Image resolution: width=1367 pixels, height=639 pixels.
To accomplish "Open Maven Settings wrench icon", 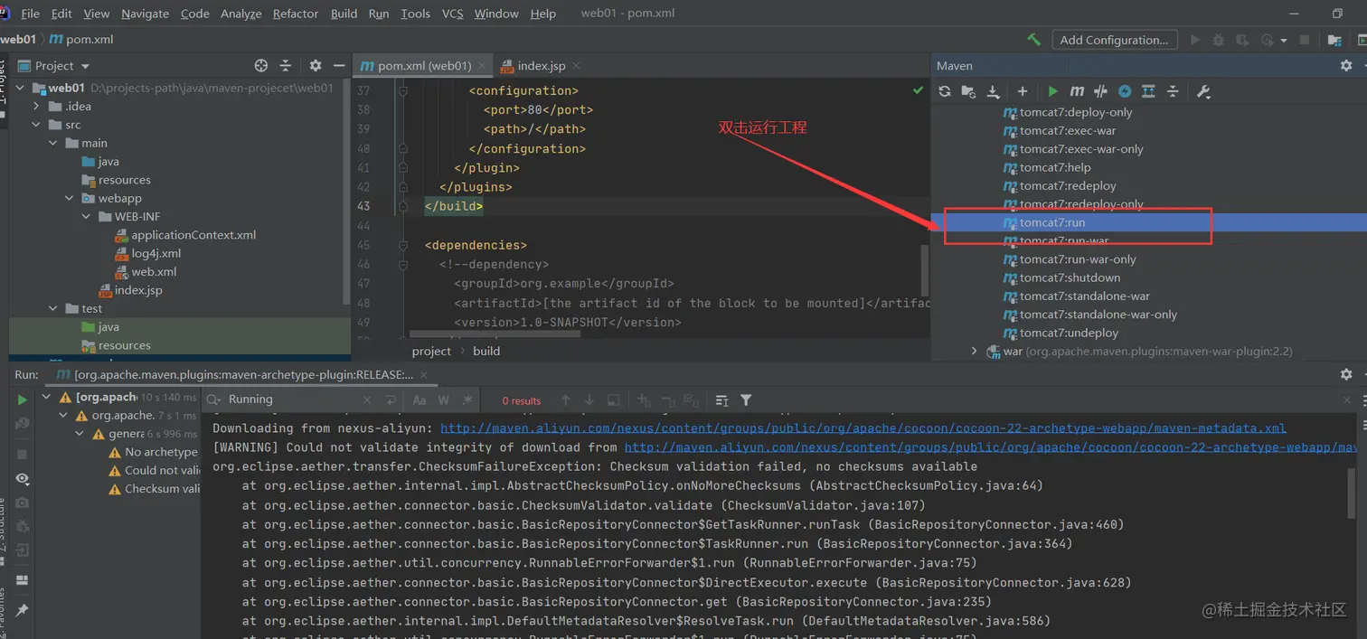I will click(x=1203, y=91).
